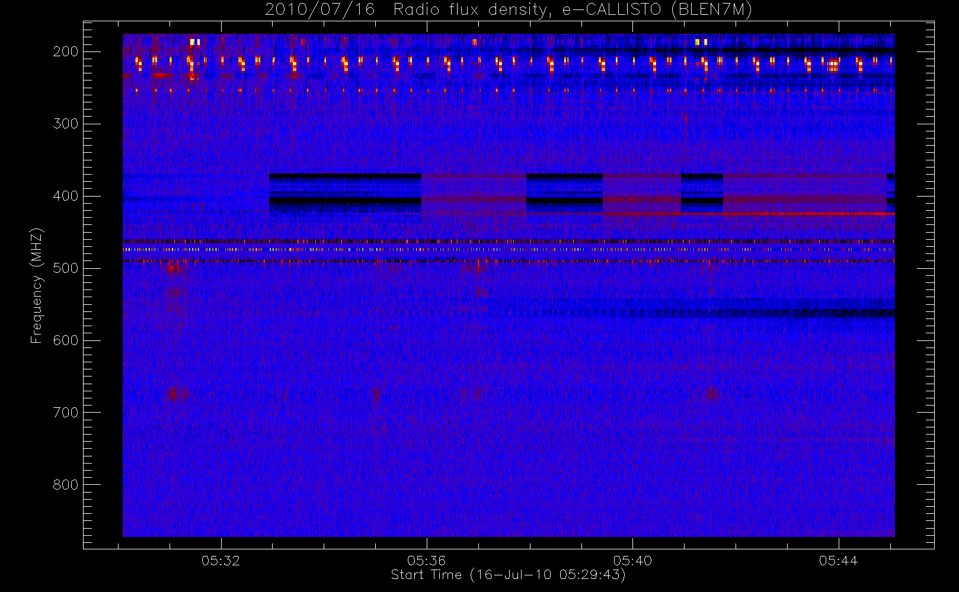
Task: Select the 500 frequency axis label
Action: click(x=66, y=268)
